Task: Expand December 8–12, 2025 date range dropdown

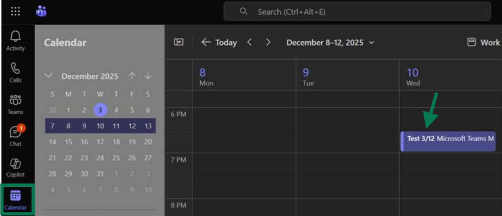Action: tap(330, 43)
